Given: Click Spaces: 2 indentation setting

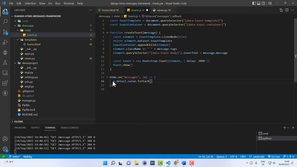Looking at the screenshot, I should pos(222,157).
